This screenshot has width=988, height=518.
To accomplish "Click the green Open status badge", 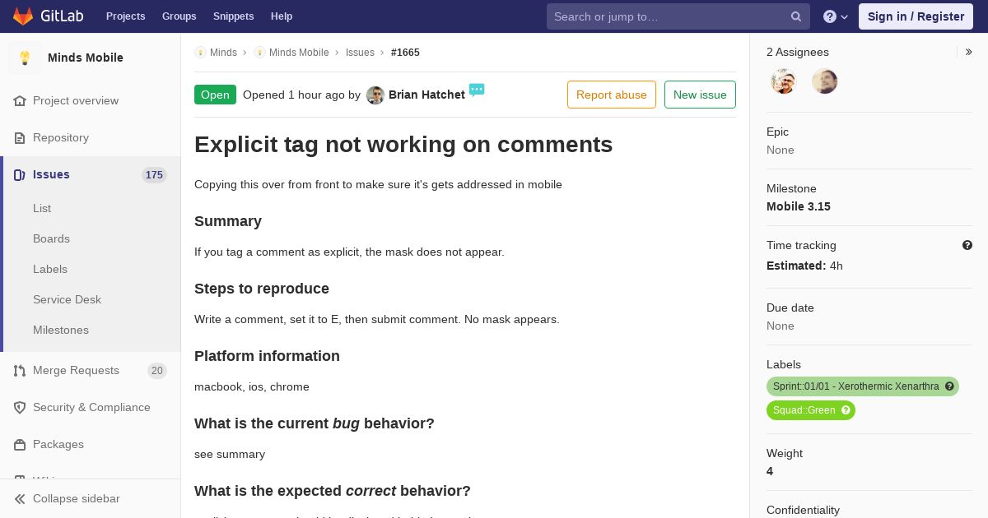I will (x=215, y=95).
